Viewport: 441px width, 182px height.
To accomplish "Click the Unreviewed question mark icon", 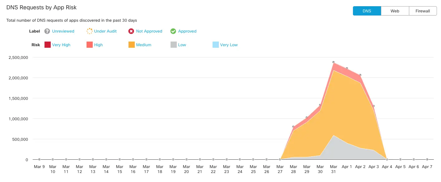I will [47, 31].
